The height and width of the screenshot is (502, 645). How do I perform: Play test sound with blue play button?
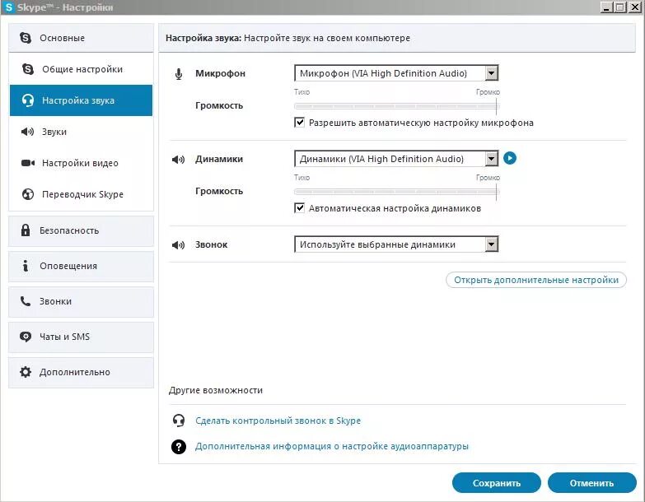click(x=510, y=158)
